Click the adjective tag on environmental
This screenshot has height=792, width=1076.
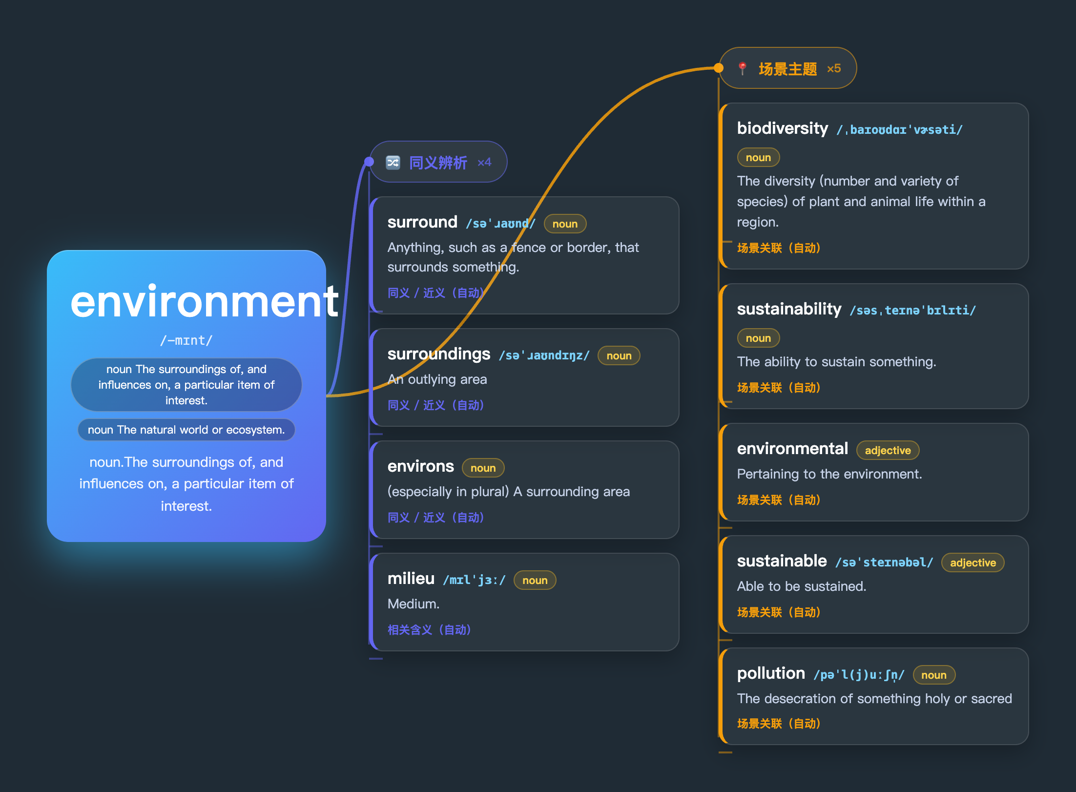(x=888, y=450)
